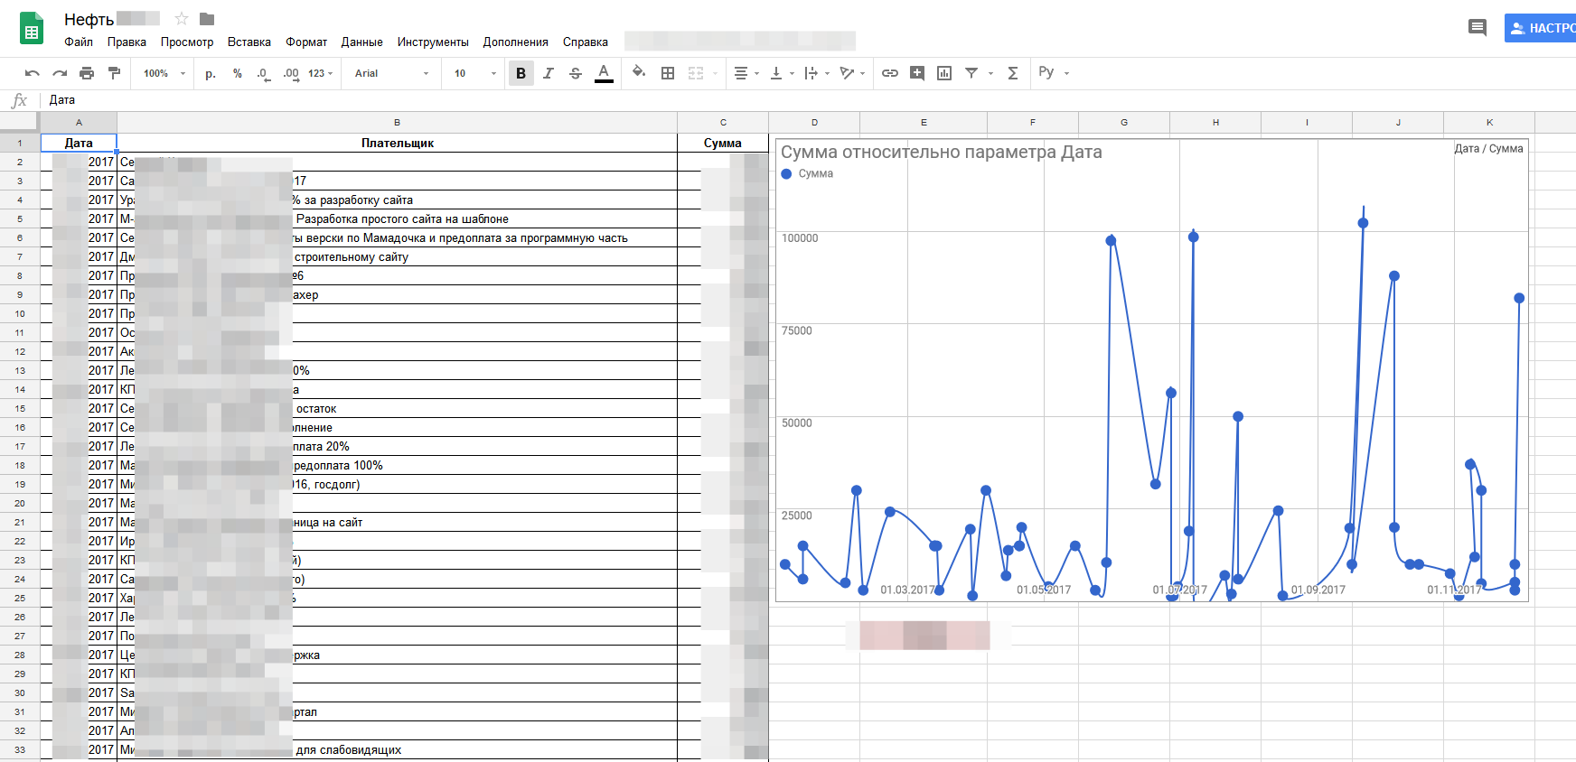Open the 100% zoom dropdown
The width and height of the screenshot is (1576, 762).
coord(164,73)
